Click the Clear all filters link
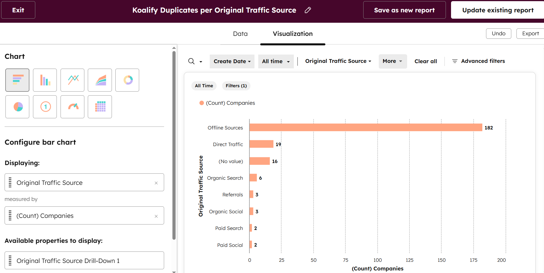The height and width of the screenshot is (273, 544). (x=426, y=61)
